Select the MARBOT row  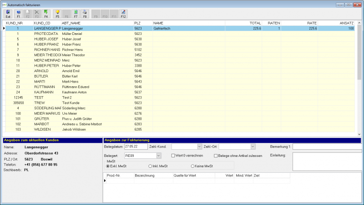click(x=180, y=124)
